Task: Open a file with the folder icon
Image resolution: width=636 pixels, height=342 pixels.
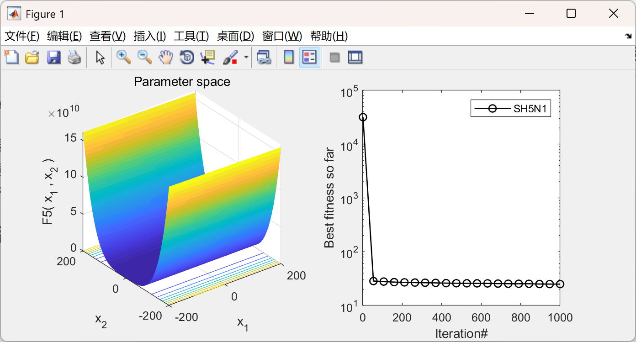Action: point(32,57)
